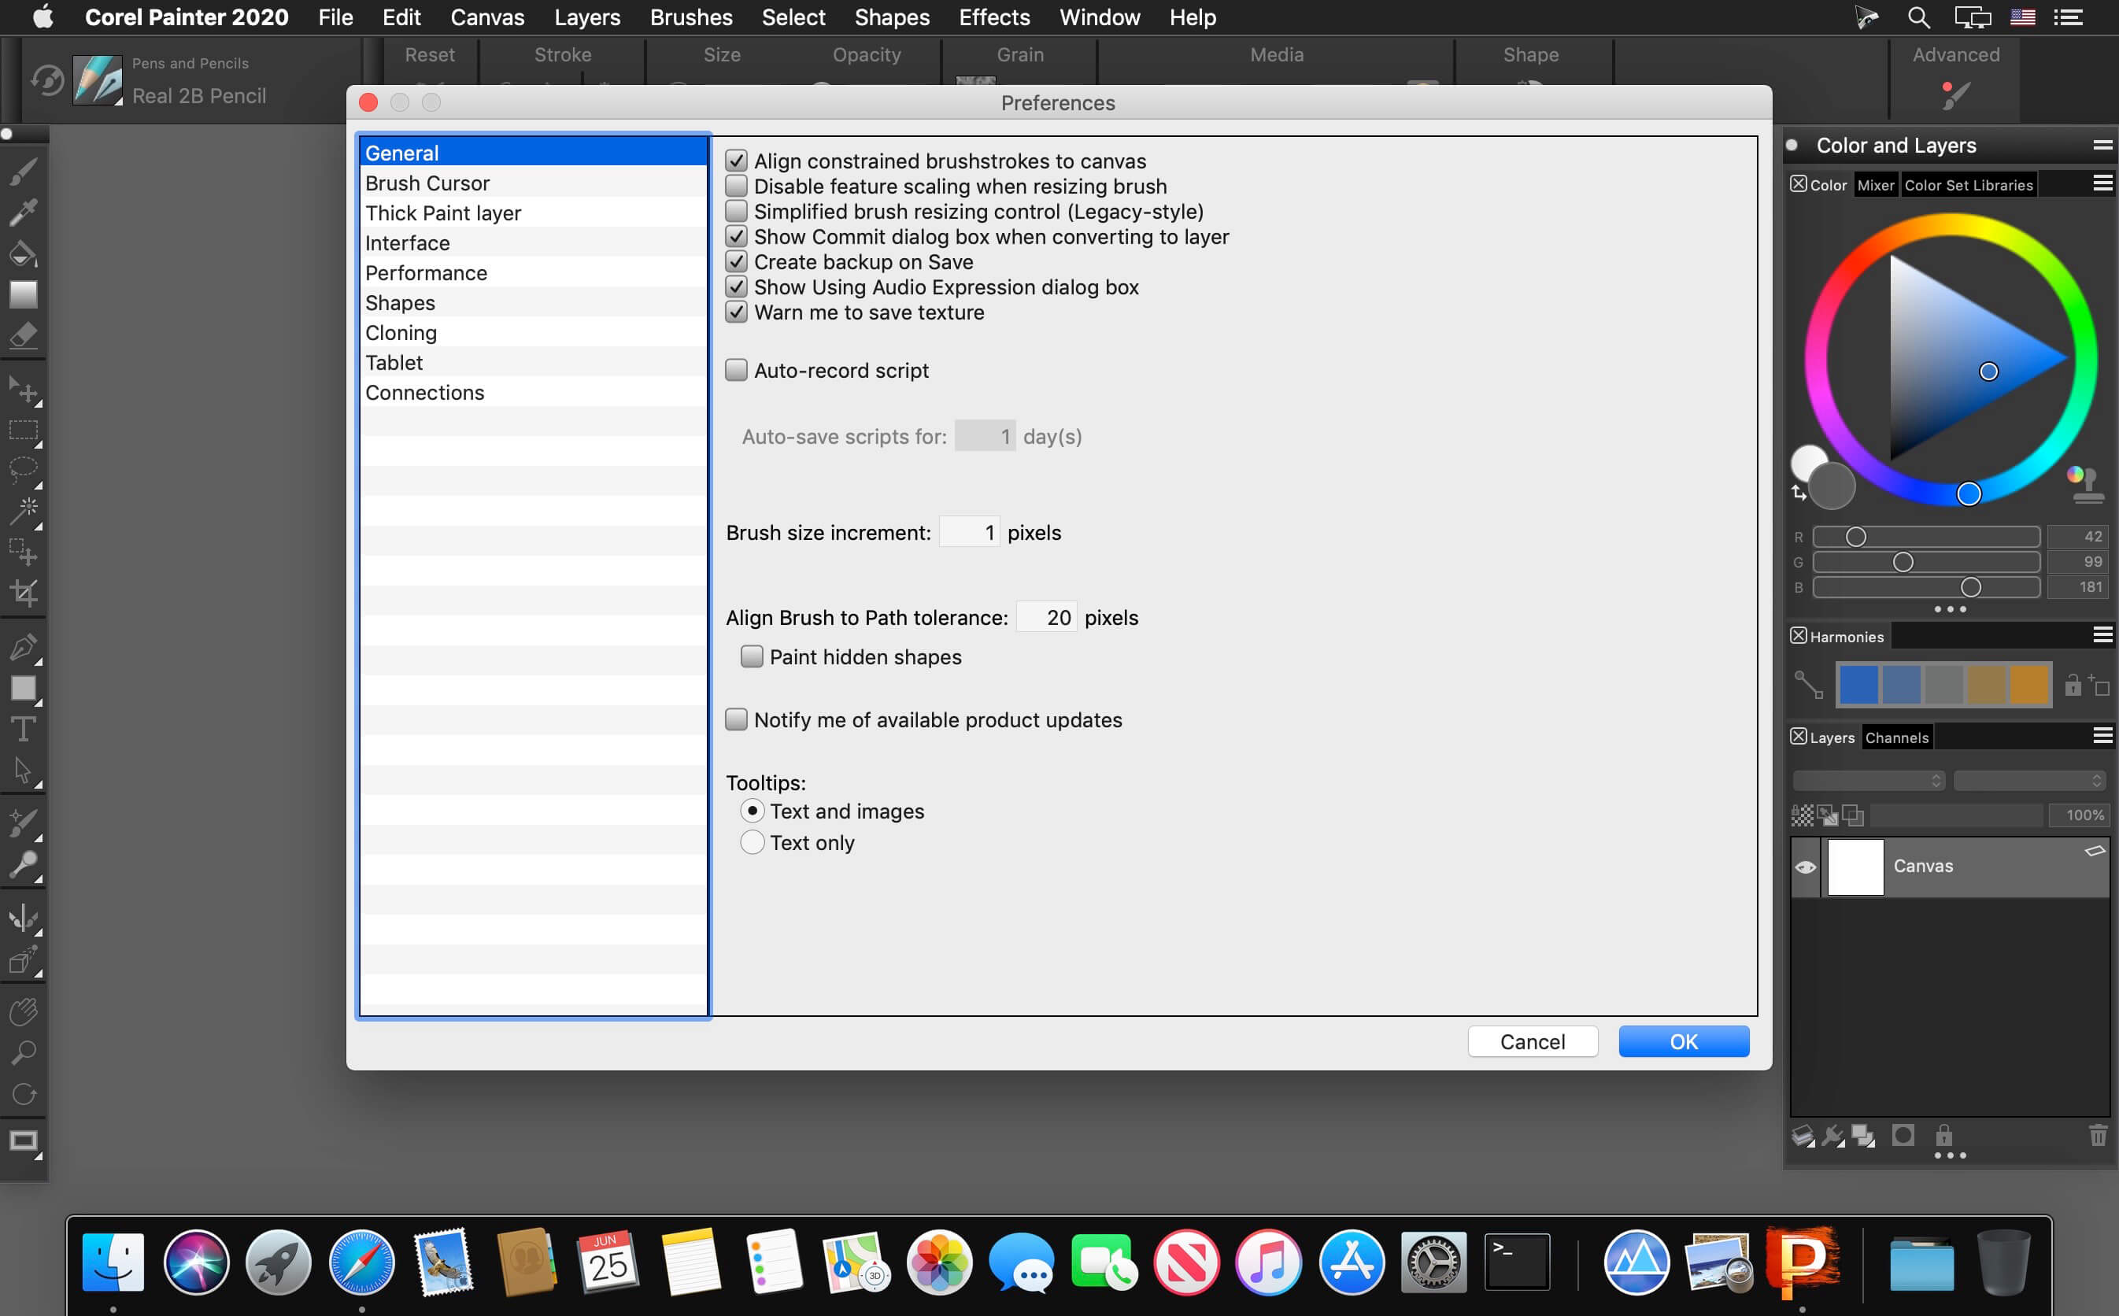Screen dimensions: 2119x1316
Task: Select Brush Cursor in preferences list
Action: pyautogui.click(x=534, y=183)
